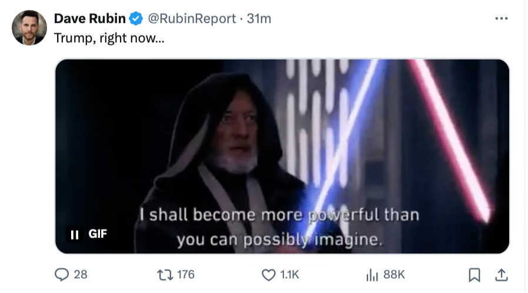Open the @RubinReport handle link
This screenshot has width=528, height=293.
192,18
